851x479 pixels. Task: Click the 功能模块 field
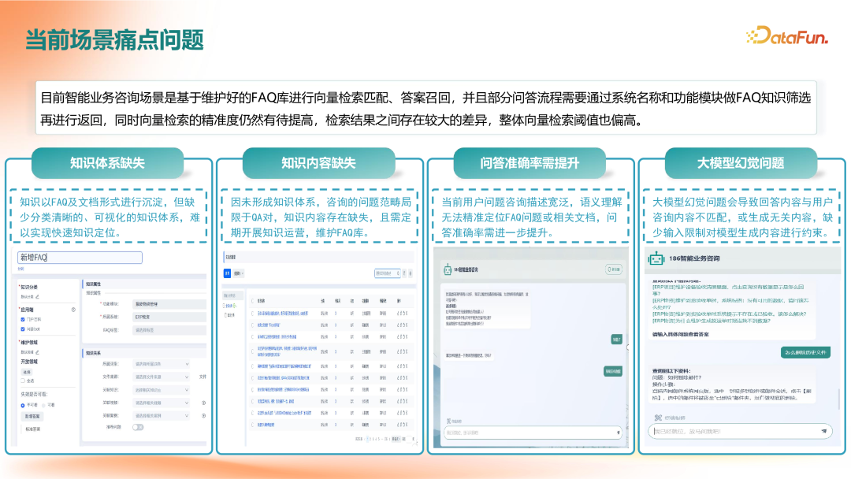pos(169,304)
